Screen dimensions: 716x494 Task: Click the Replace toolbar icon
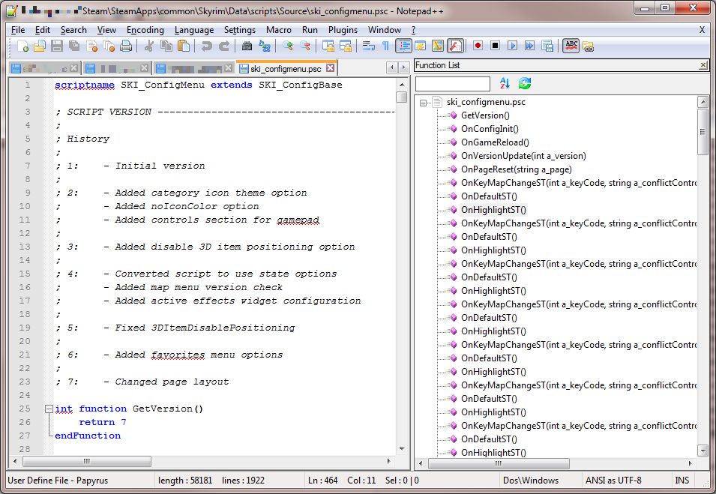[x=263, y=46]
